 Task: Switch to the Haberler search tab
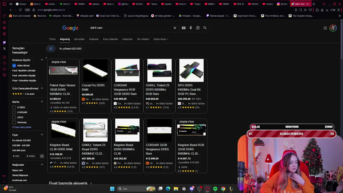128,39
